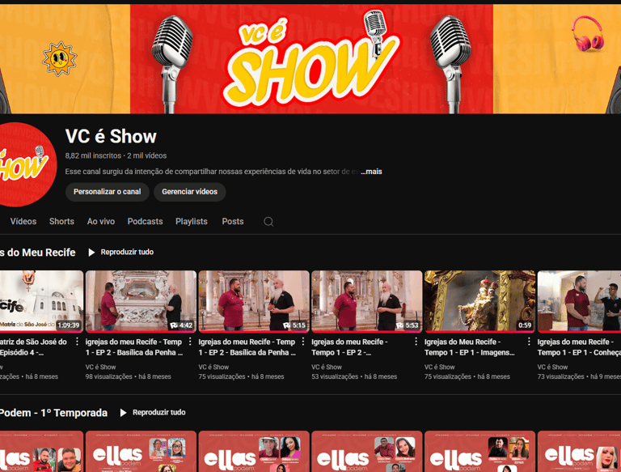621x472 pixels.
Task: Play the 5:15 video thumbnail
Action: point(254,301)
